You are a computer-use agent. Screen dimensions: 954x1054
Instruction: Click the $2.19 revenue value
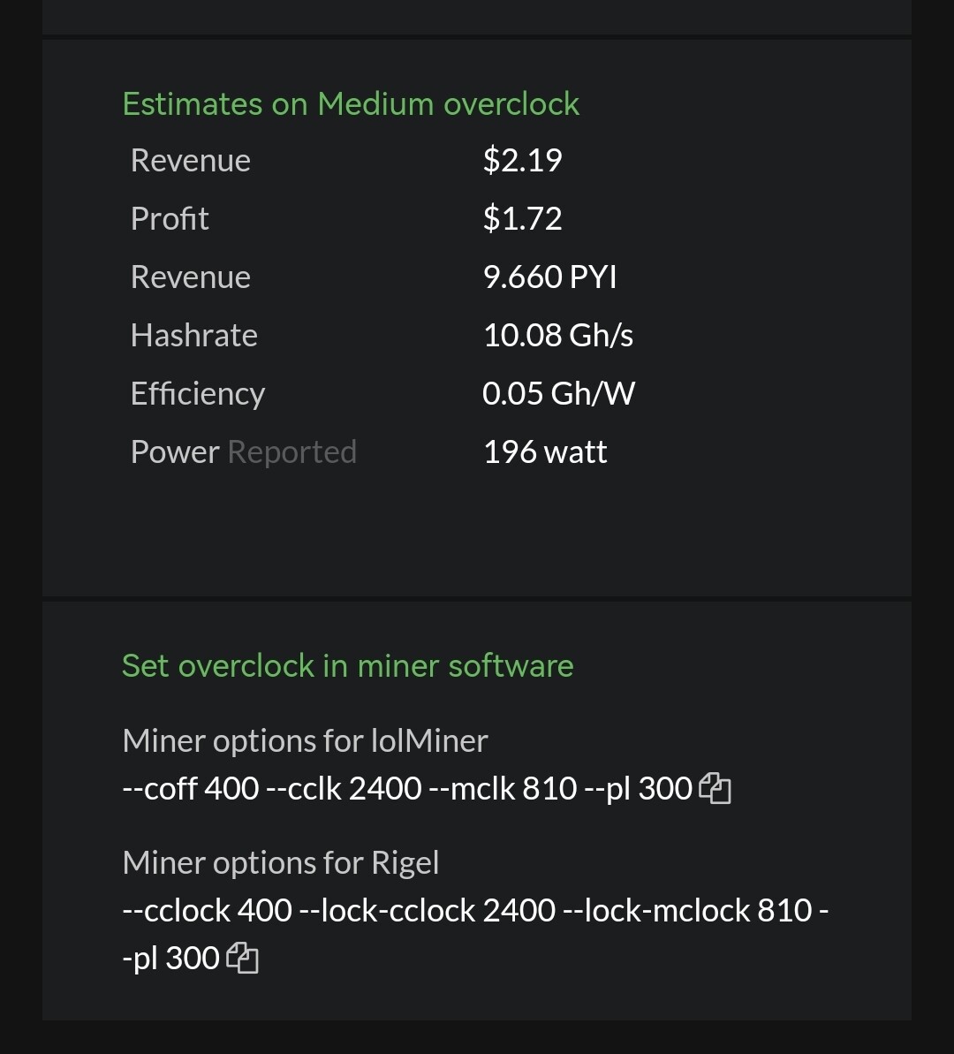(522, 160)
